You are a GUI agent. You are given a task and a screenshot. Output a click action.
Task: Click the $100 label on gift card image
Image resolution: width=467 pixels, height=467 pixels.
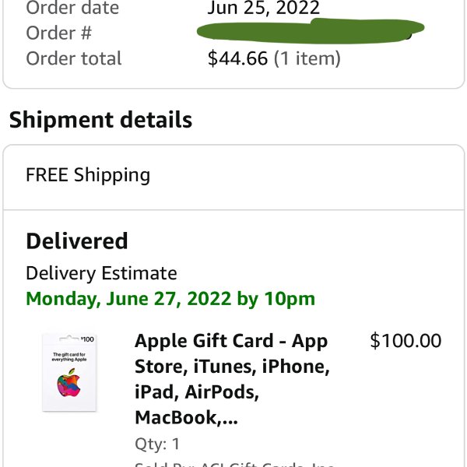click(x=87, y=339)
